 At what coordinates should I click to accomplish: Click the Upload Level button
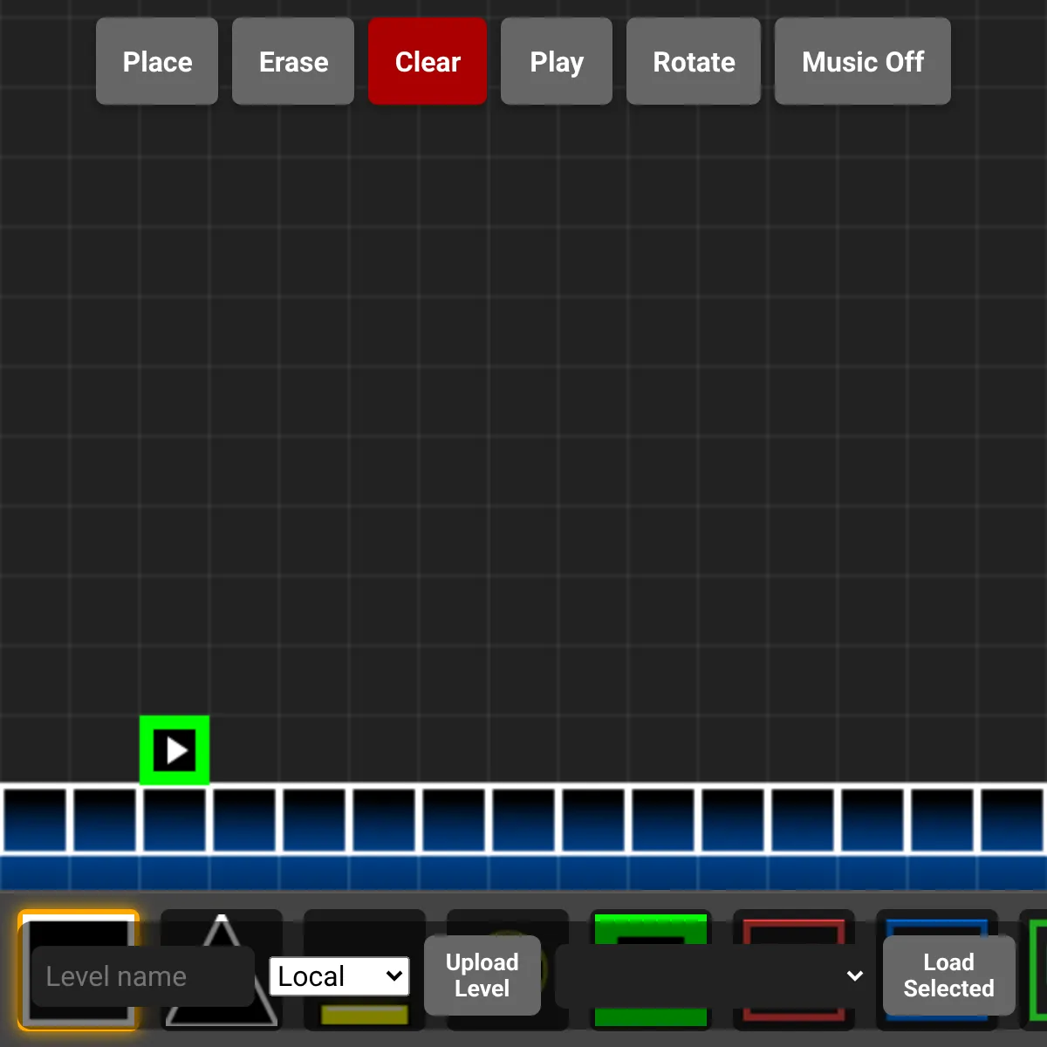click(x=482, y=975)
